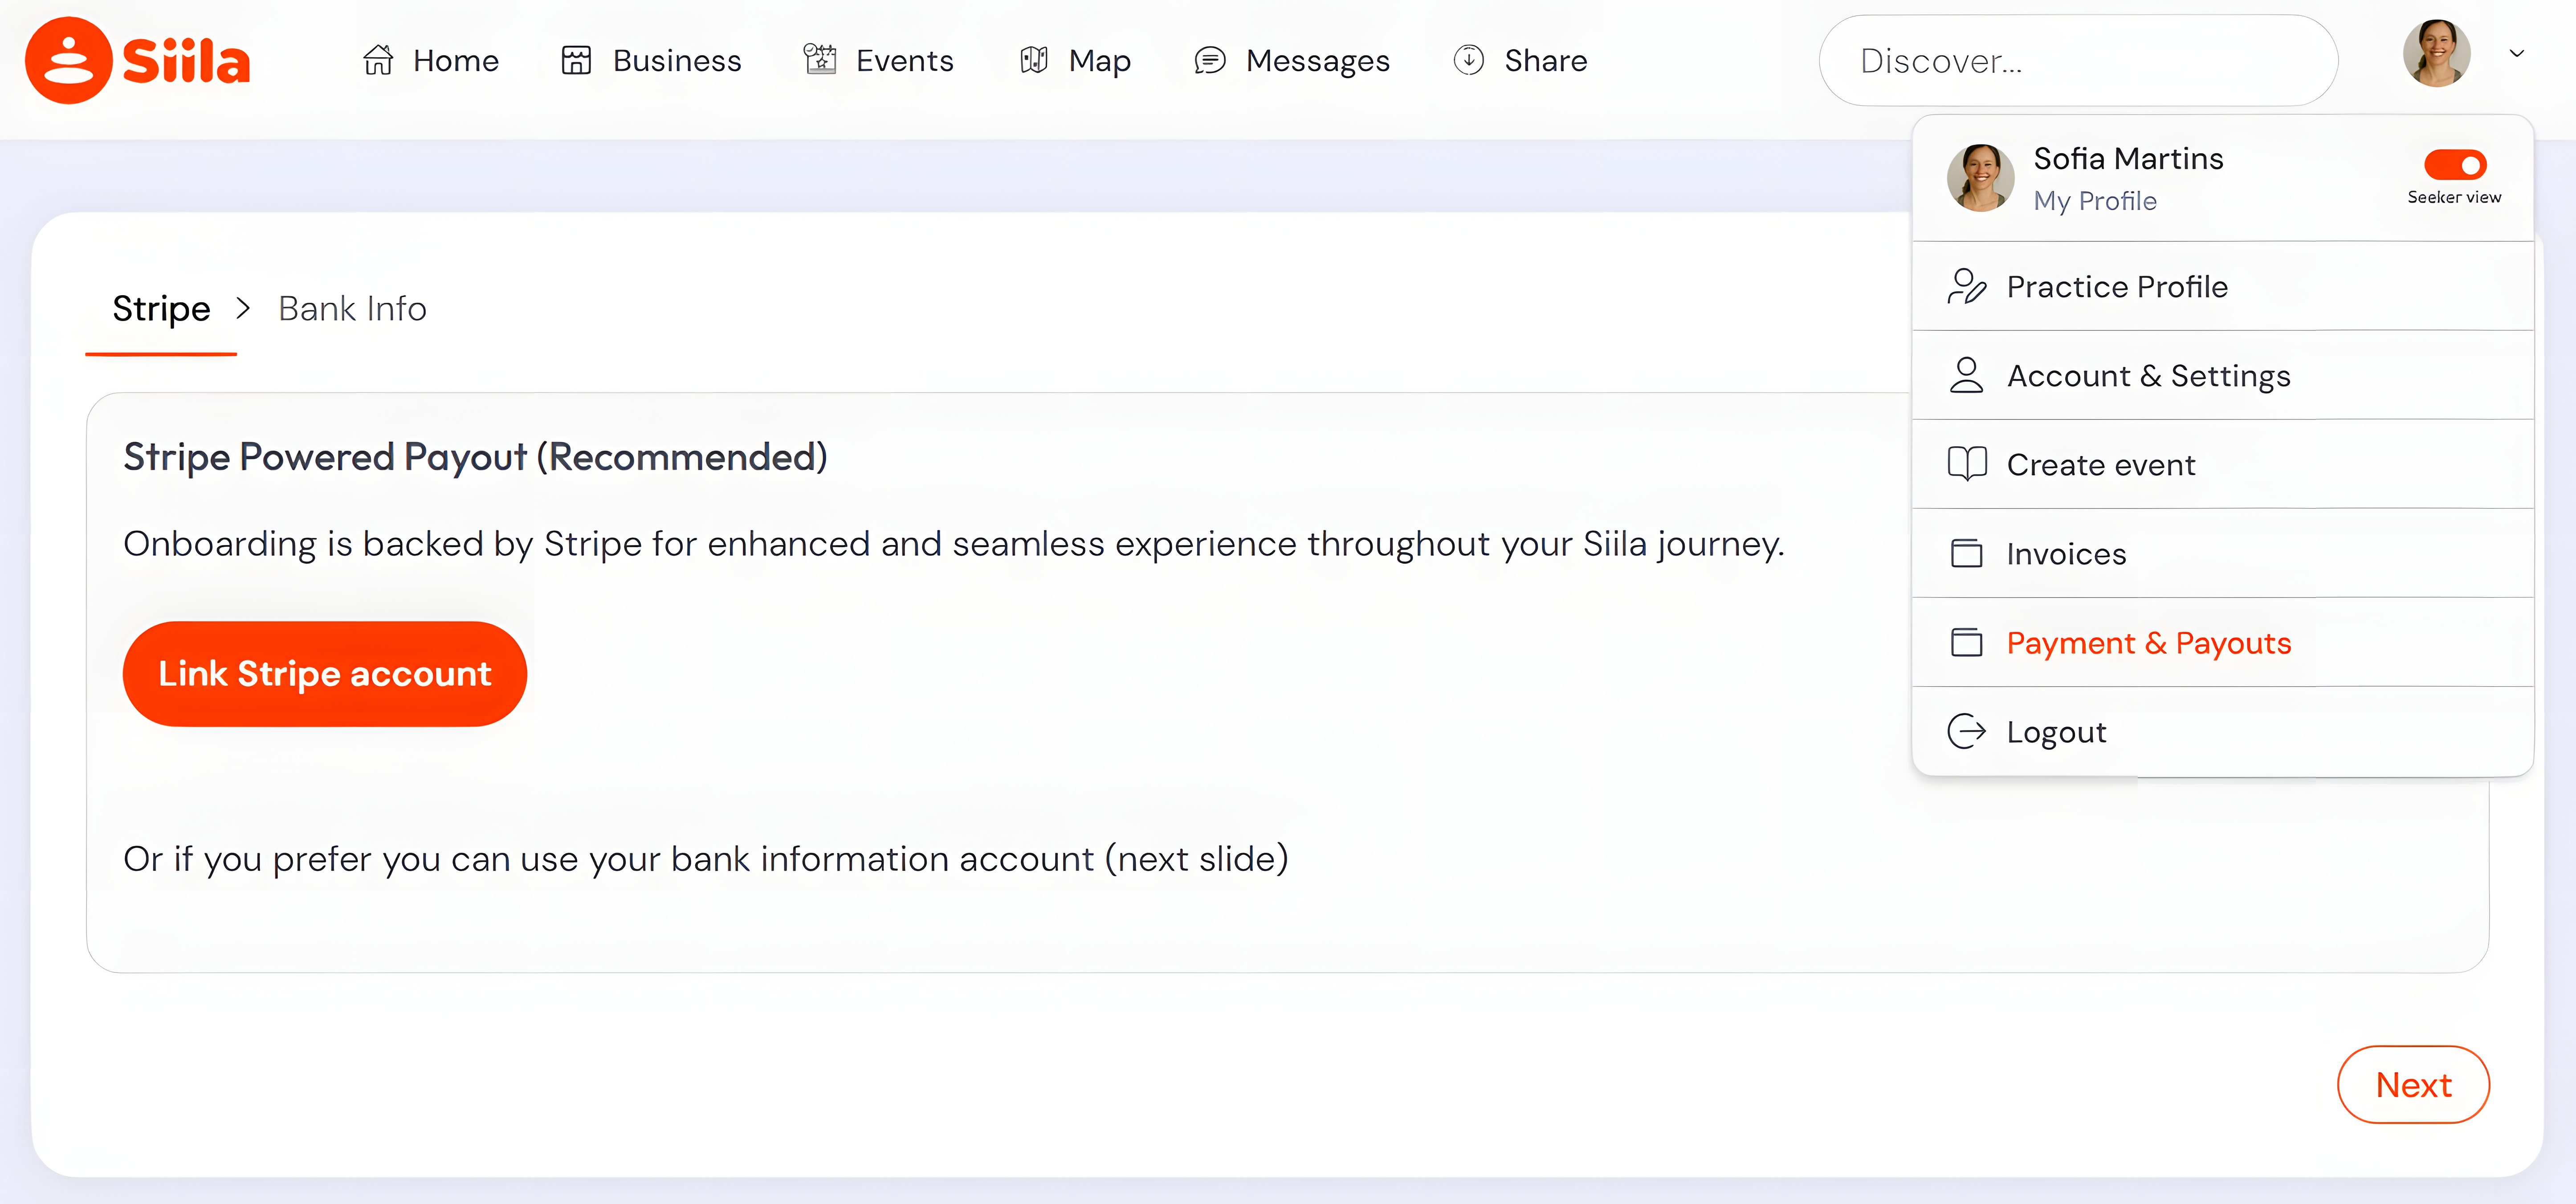
Task: Click the Account & Settings person icon
Action: click(1966, 375)
